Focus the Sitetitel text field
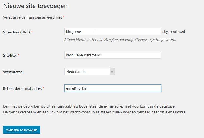204x138 pixels. click(112, 55)
